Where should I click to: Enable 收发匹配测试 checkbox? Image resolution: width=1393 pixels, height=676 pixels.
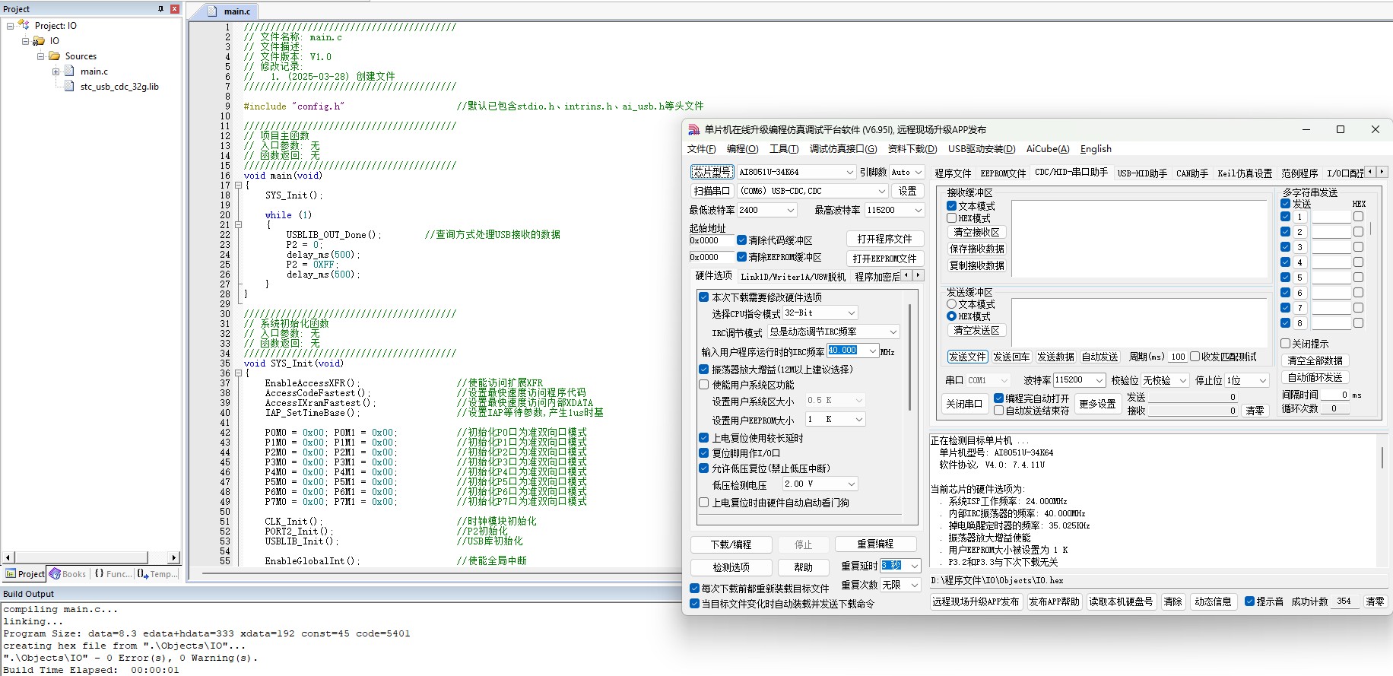pyautogui.click(x=1195, y=357)
